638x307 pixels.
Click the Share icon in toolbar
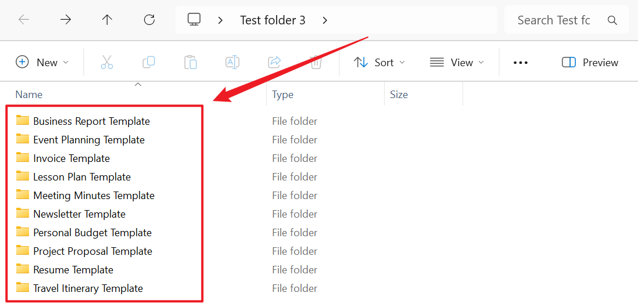coord(274,63)
